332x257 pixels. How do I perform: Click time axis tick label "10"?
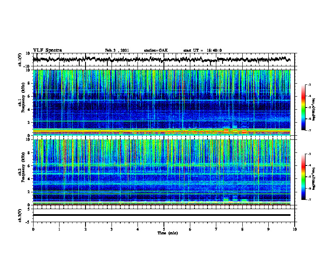(295, 229)
